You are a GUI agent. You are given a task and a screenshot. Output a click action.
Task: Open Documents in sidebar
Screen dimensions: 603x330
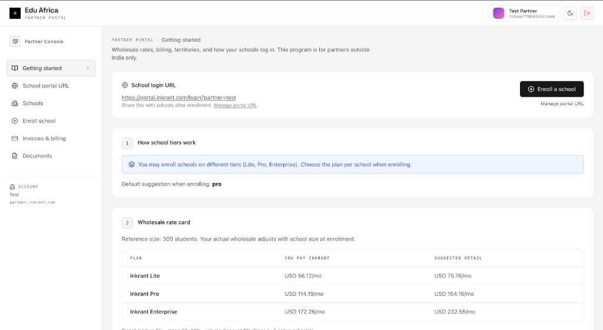(51, 155)
